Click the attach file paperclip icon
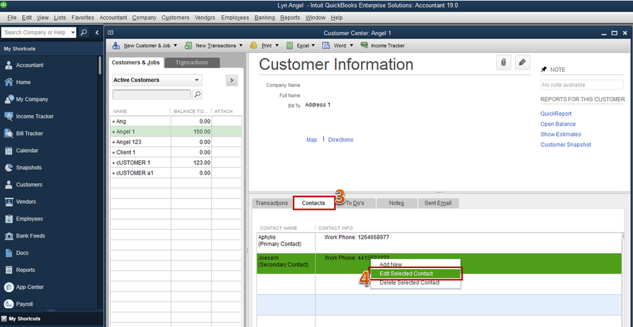 (x=503, y=62)
